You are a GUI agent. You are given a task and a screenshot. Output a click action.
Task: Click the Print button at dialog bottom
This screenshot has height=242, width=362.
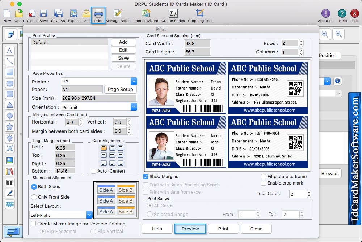coord(223,229)
